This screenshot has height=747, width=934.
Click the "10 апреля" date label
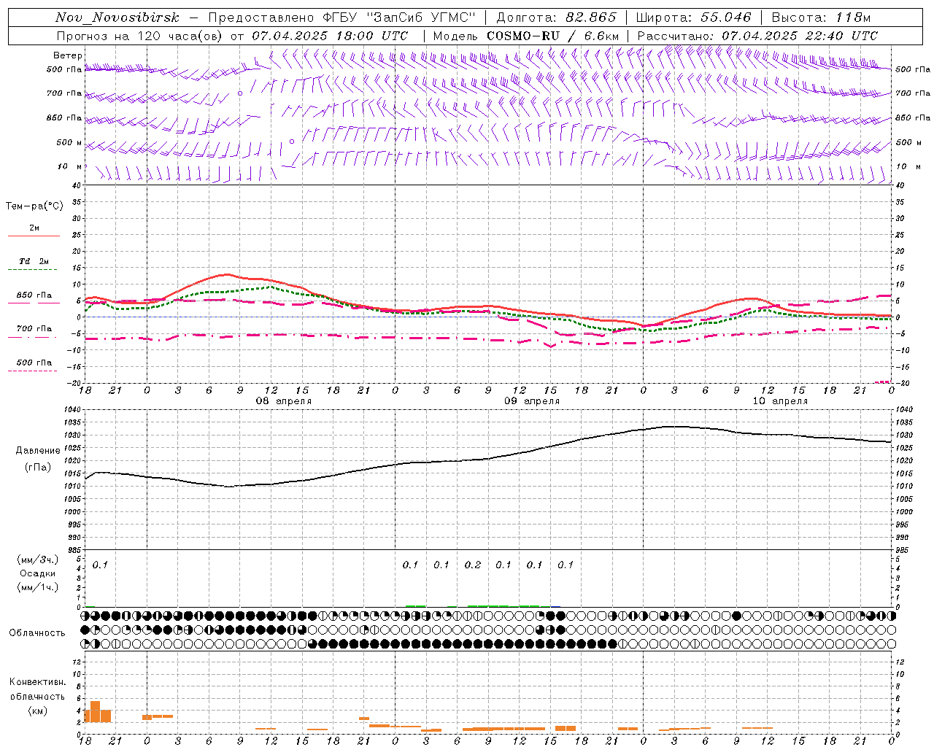point(780,401)
